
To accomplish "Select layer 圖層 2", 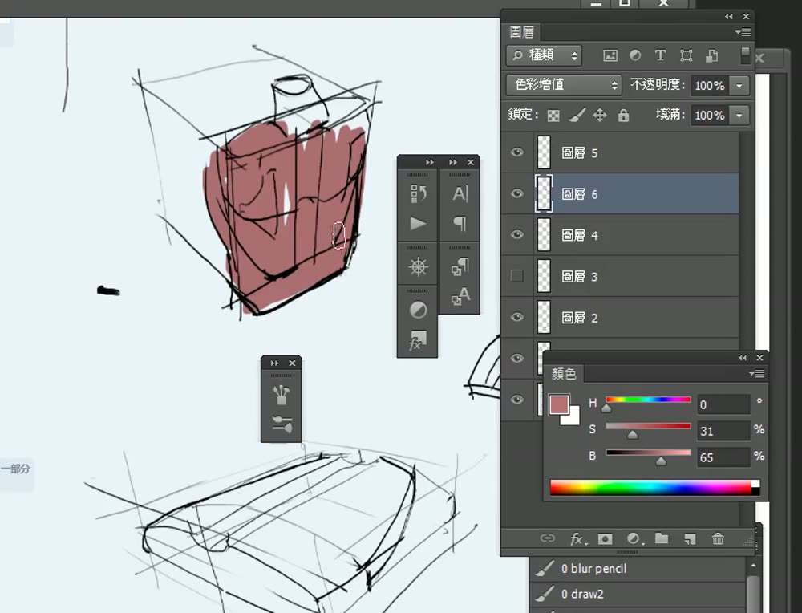I will click(620, 317).
